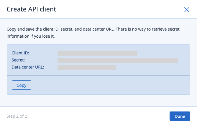Click the Client ID label
Image resolution: width=197 pixels, height=125 pixels.
click(x=20, y=53)
